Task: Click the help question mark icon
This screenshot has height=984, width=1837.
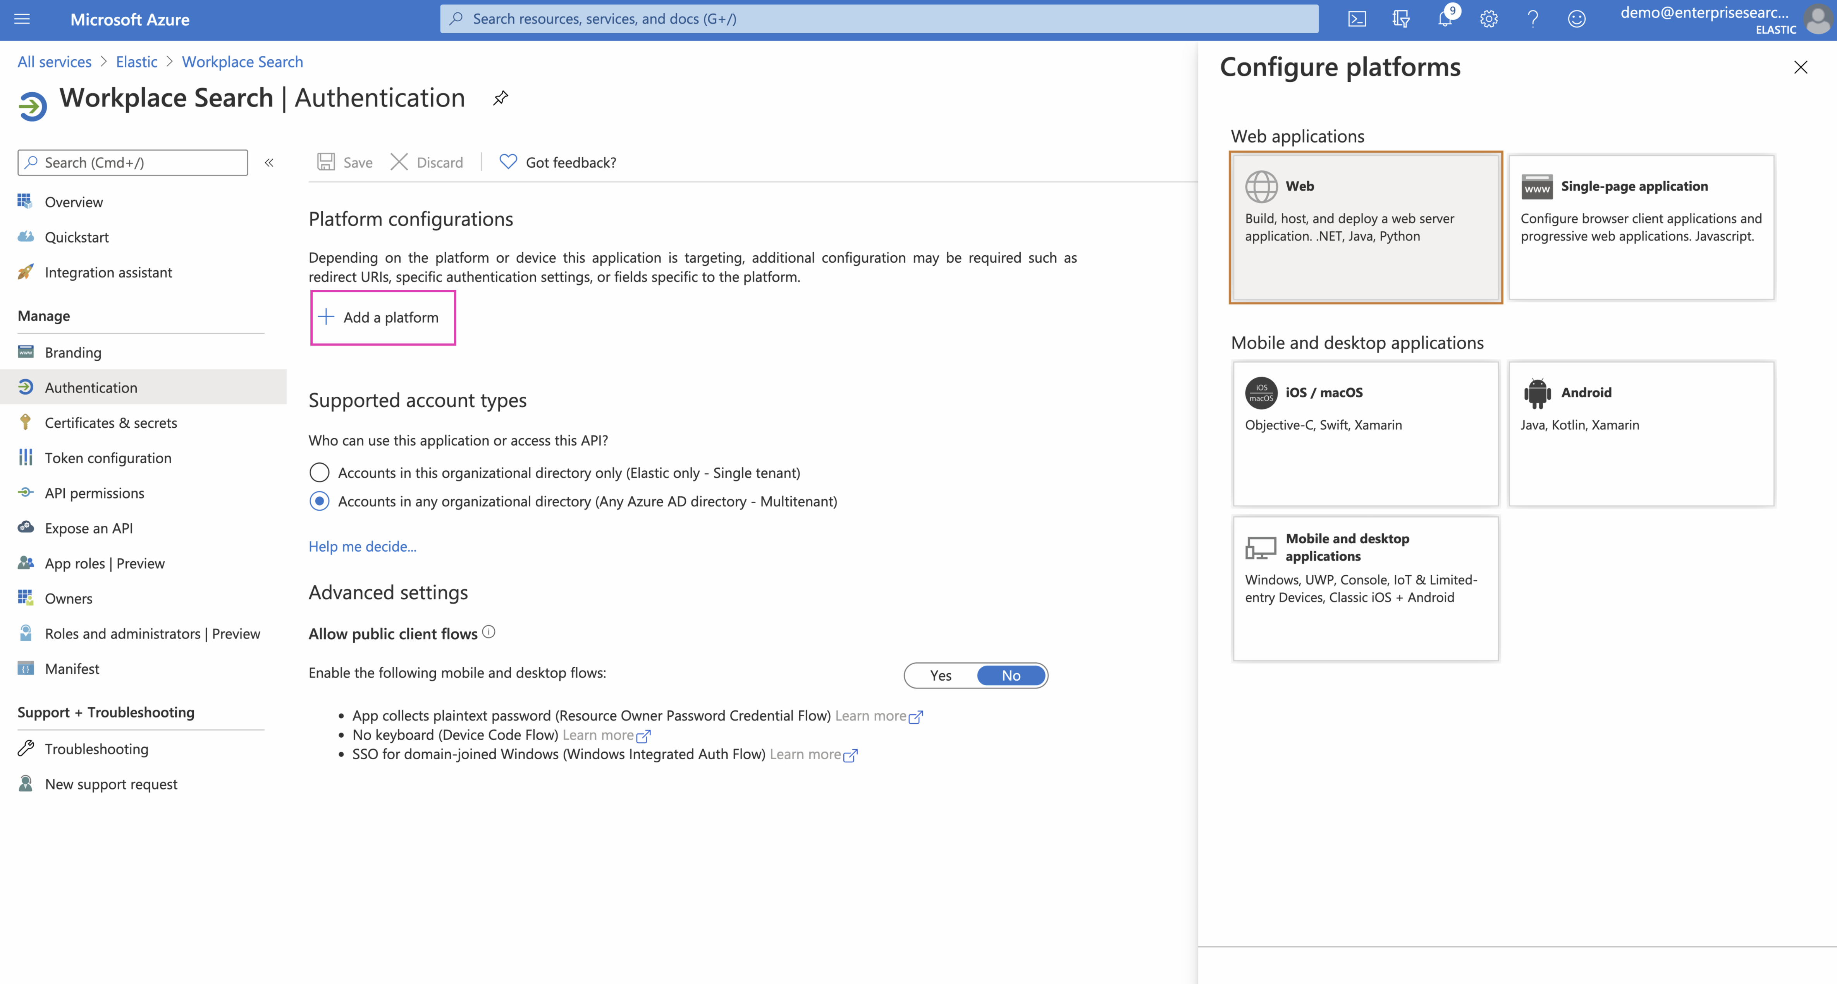Action: click(1533, 19)
